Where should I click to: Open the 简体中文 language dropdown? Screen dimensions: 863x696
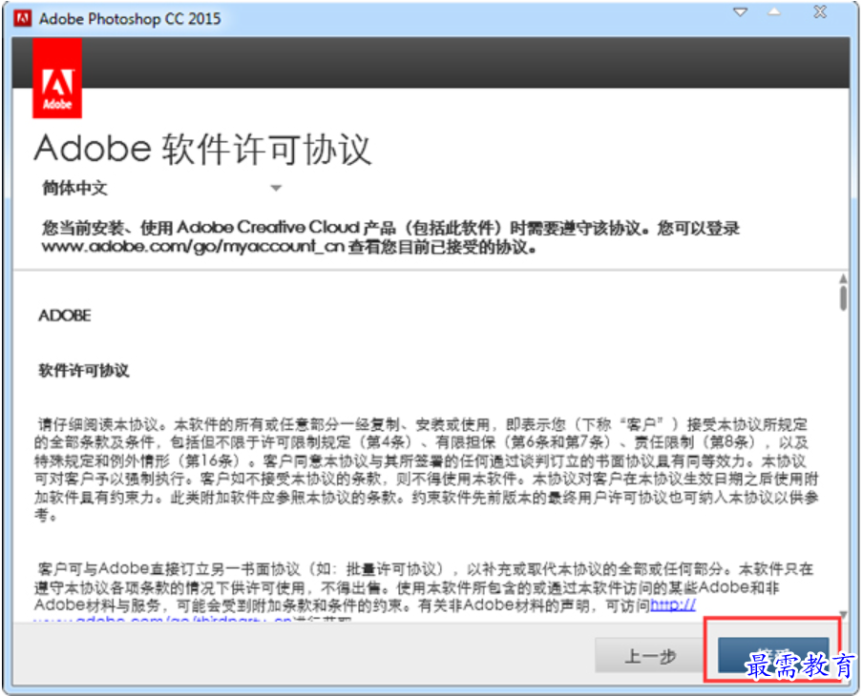point(162,188)
